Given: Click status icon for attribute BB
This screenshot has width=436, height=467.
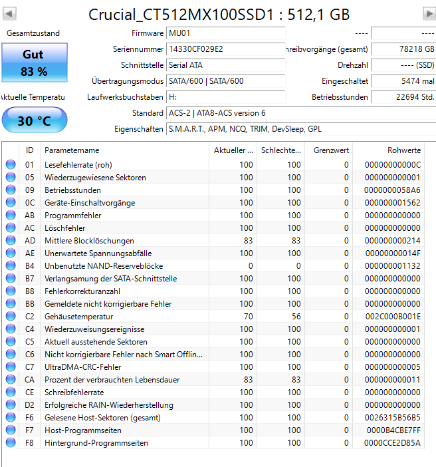Looking at the screenshot, I should pyautogui.click(x=11, y=304).
